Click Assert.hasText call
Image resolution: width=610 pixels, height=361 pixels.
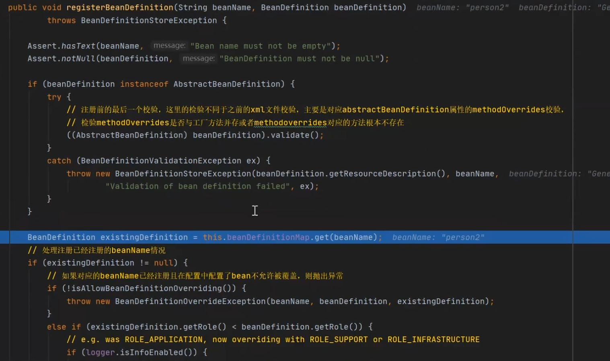pyautogui.click(x=62, y=46)
